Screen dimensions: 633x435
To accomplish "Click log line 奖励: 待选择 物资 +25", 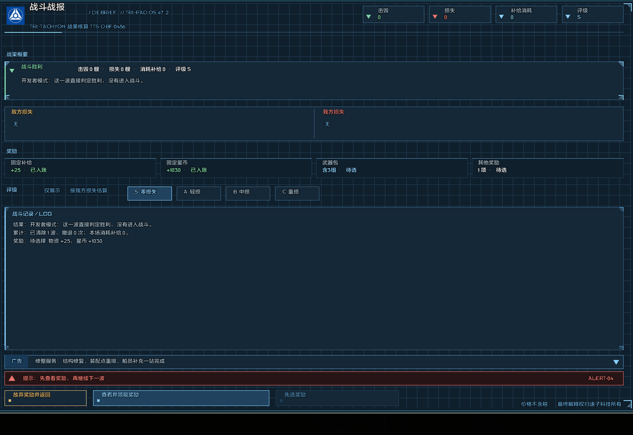I will pos(58,241).
